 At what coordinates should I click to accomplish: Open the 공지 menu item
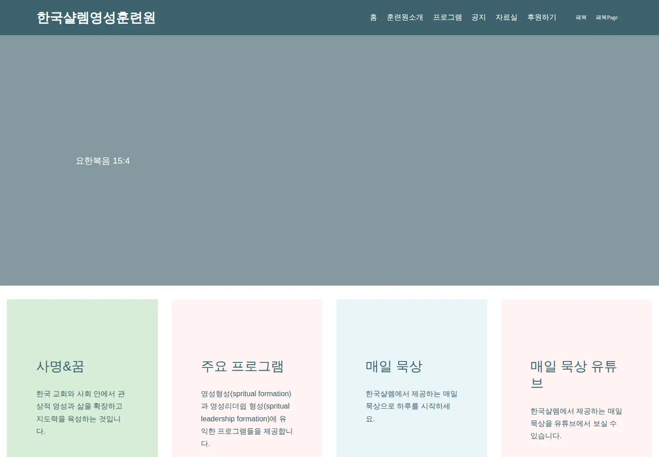[x=479, y=17]
